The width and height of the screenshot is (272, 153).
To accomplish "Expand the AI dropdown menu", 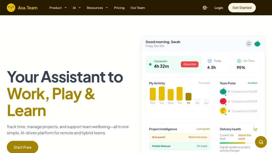I will click(x=77, y=8).
